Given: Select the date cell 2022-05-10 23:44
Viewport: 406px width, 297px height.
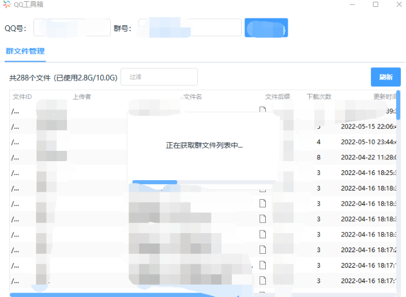Looking at the screenshot, I should point(369,142).
